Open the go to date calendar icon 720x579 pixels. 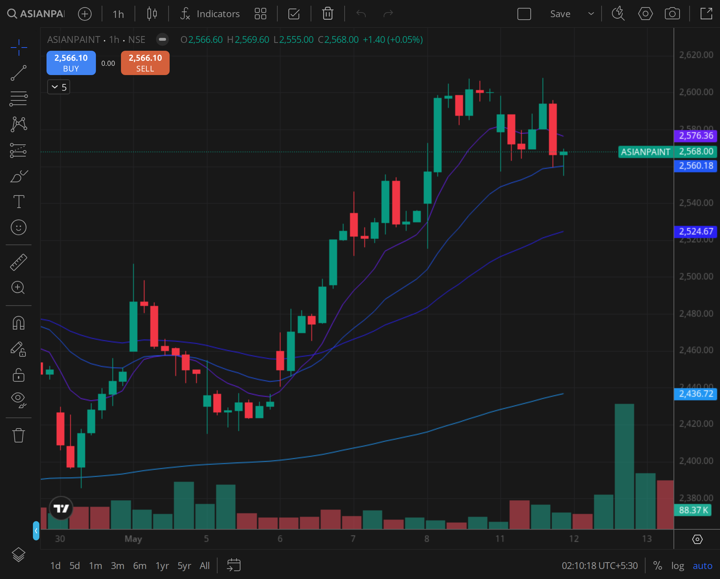coord(234,565)
